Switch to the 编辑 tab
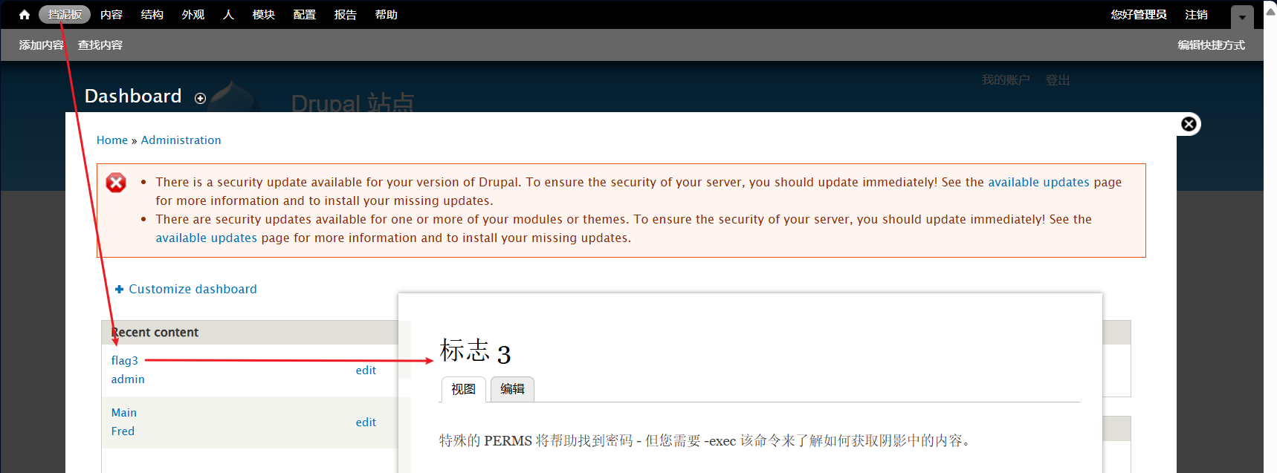This screenshot has height=473, width=1277. (512, 389)
